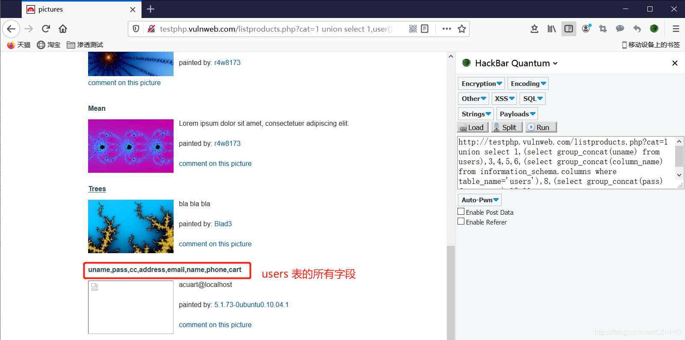This screenshot has width=685, height=340.
Task: Open the browser home page
Action: [63, 29]
